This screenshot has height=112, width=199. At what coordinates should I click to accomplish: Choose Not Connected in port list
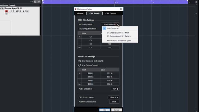120,28
